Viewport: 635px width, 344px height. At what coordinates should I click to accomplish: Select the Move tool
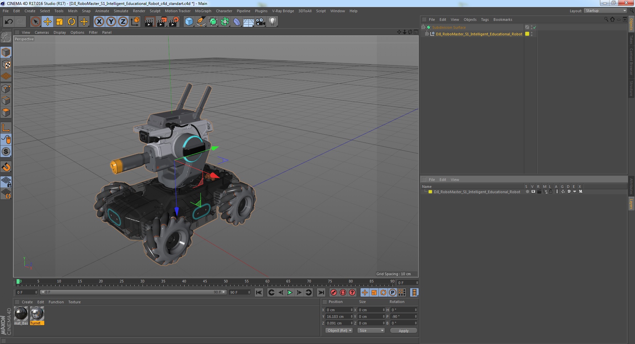48,22
